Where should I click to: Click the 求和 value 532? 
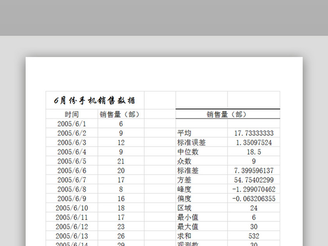(254, 236)
